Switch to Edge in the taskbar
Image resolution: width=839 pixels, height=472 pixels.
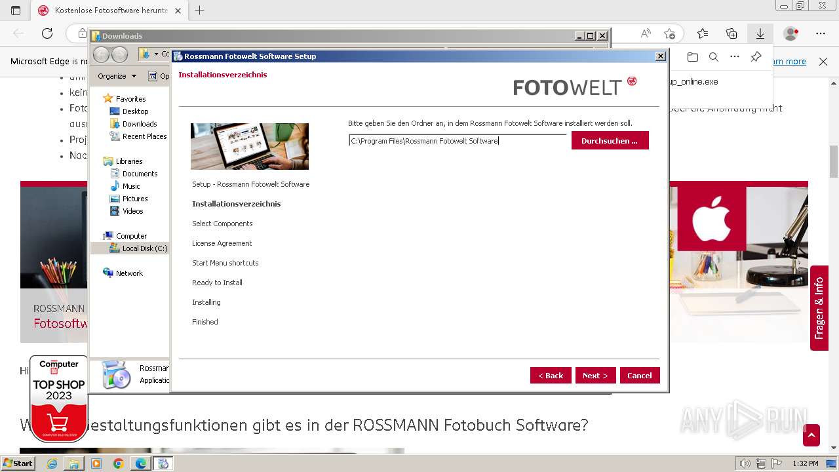140,463
